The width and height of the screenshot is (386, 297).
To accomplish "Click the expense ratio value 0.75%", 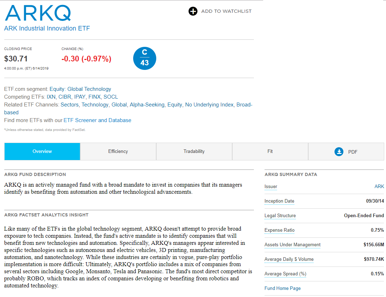I will pos(377,230).
